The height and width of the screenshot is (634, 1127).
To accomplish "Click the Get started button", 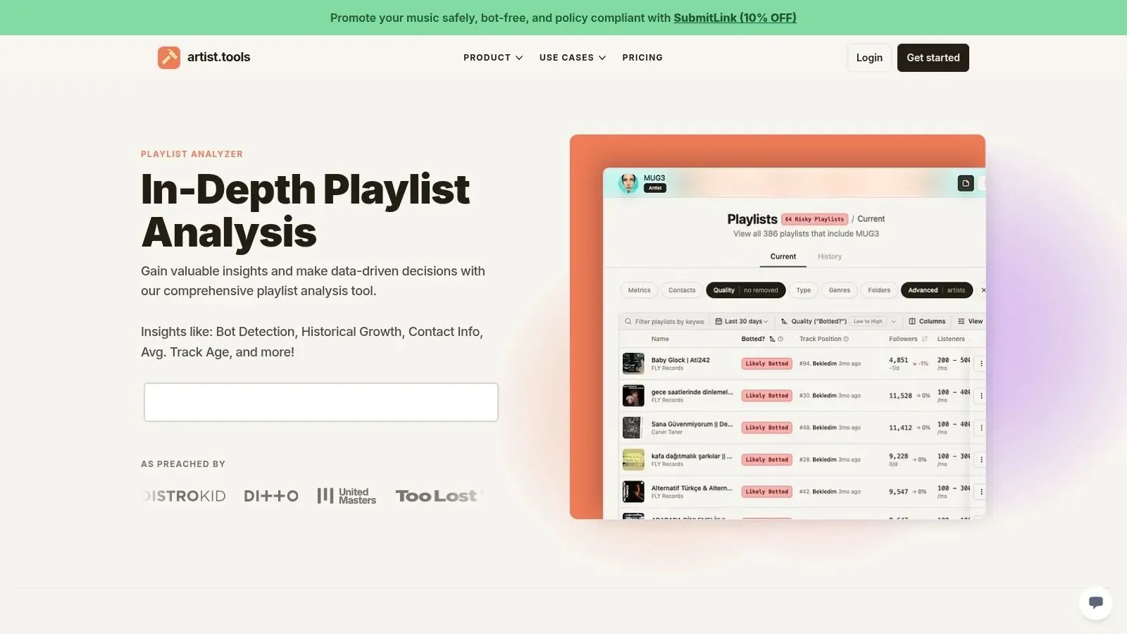I will 933,58.
